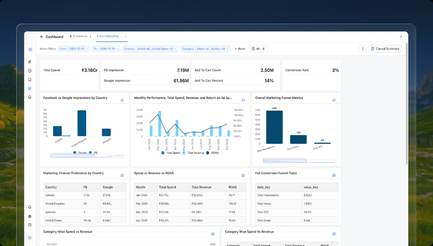Screen dimensions: 433x246
Task: Open the three-dot overflow menu near Causal Summary
Action: point(363,49)
